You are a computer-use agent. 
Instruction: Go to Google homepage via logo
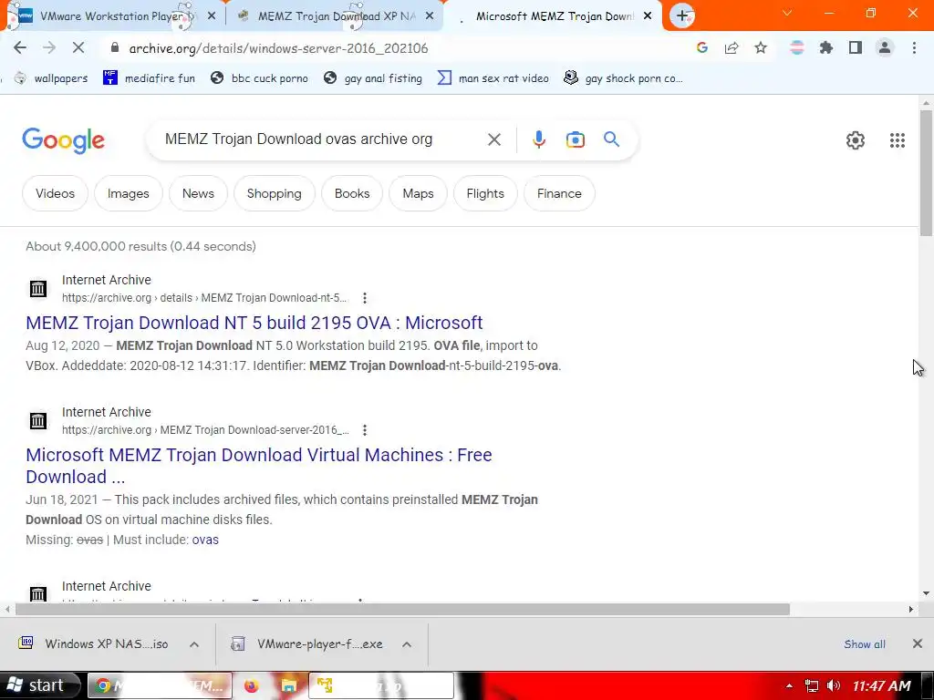tap(63, 140)
